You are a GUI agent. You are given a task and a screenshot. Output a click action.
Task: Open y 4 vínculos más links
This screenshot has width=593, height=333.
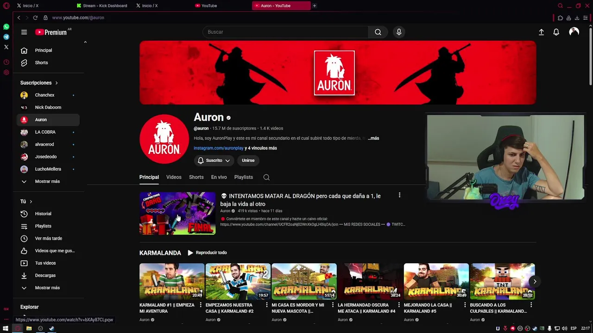261,148
